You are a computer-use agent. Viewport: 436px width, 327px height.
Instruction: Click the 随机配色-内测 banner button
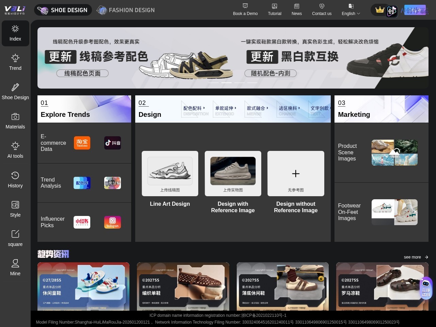click(x=270, y=73)
